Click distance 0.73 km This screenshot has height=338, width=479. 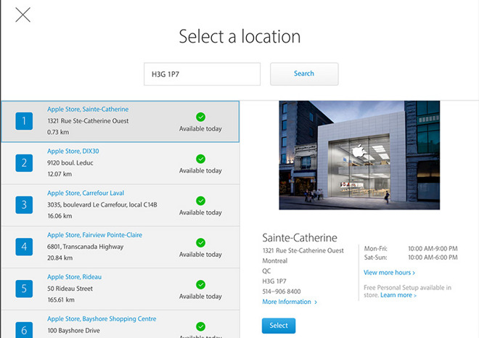[58, 132]
